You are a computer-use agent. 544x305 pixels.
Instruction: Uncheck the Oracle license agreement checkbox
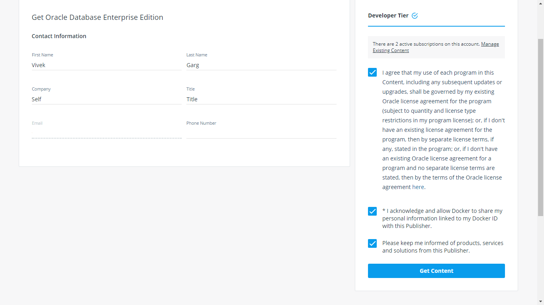[x=372, y=72]
